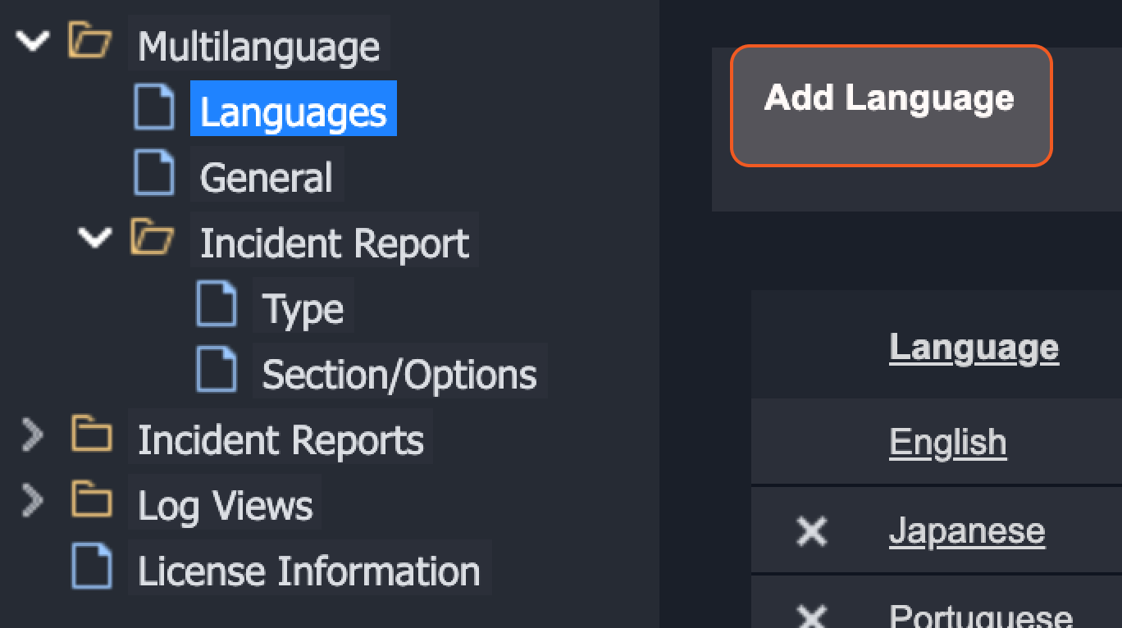Sort by the Language column header
1122x628 pixels.
[x=974, y=348]
